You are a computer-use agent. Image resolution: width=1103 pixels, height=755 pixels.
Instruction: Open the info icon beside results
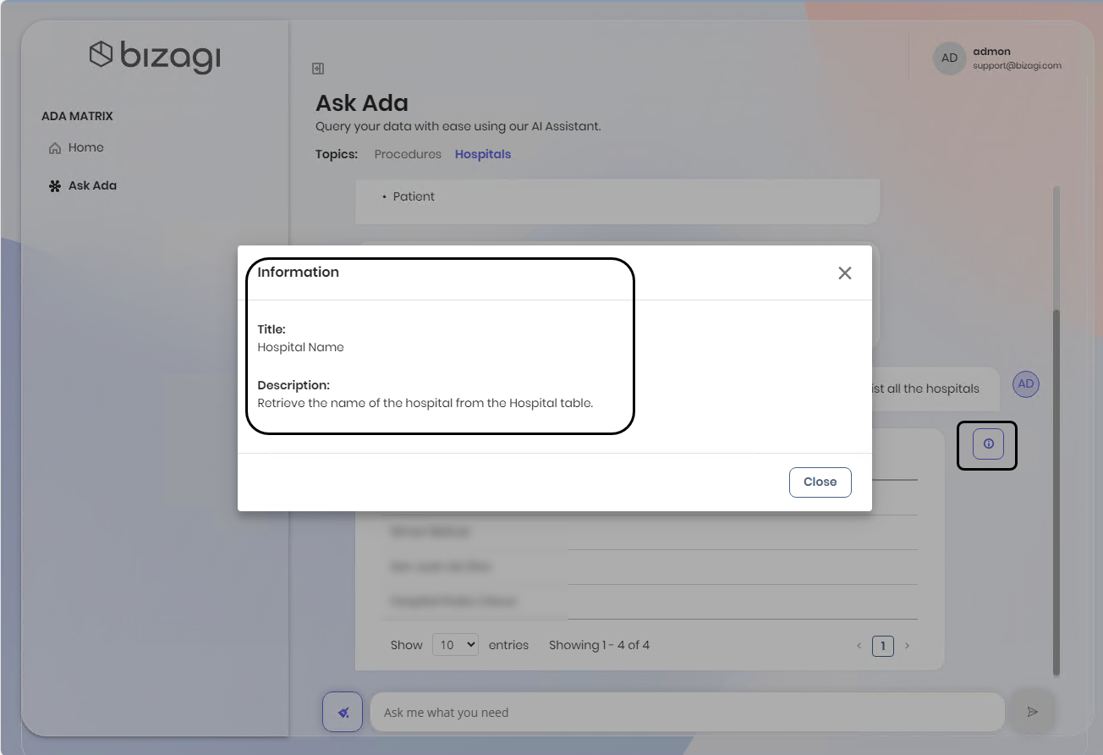[x=988, y=444]
